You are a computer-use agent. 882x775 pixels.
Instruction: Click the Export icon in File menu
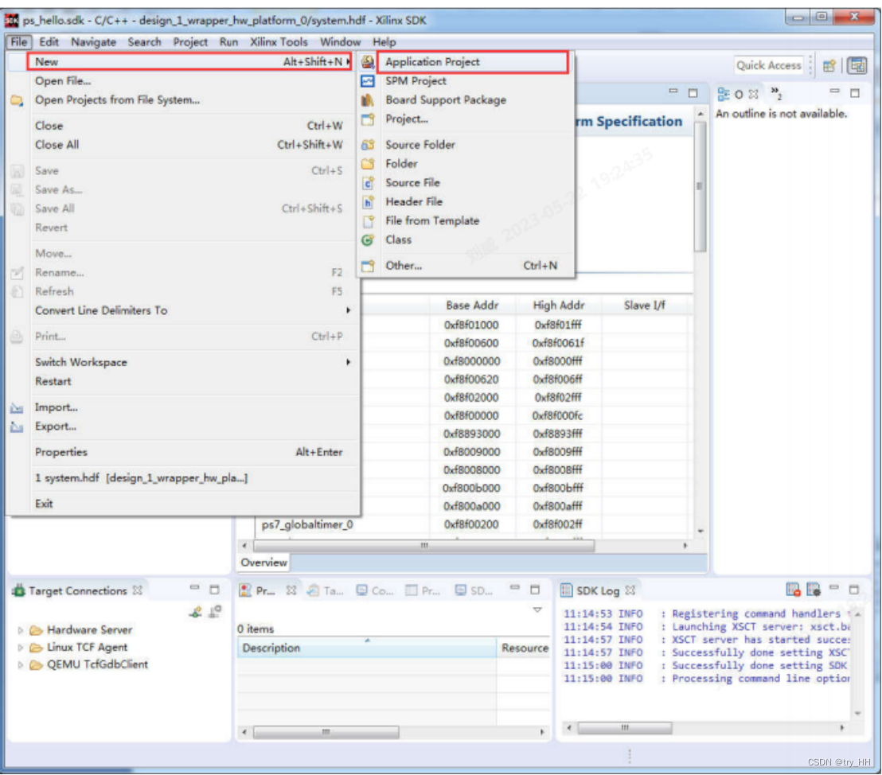click(x=17, y=426)
